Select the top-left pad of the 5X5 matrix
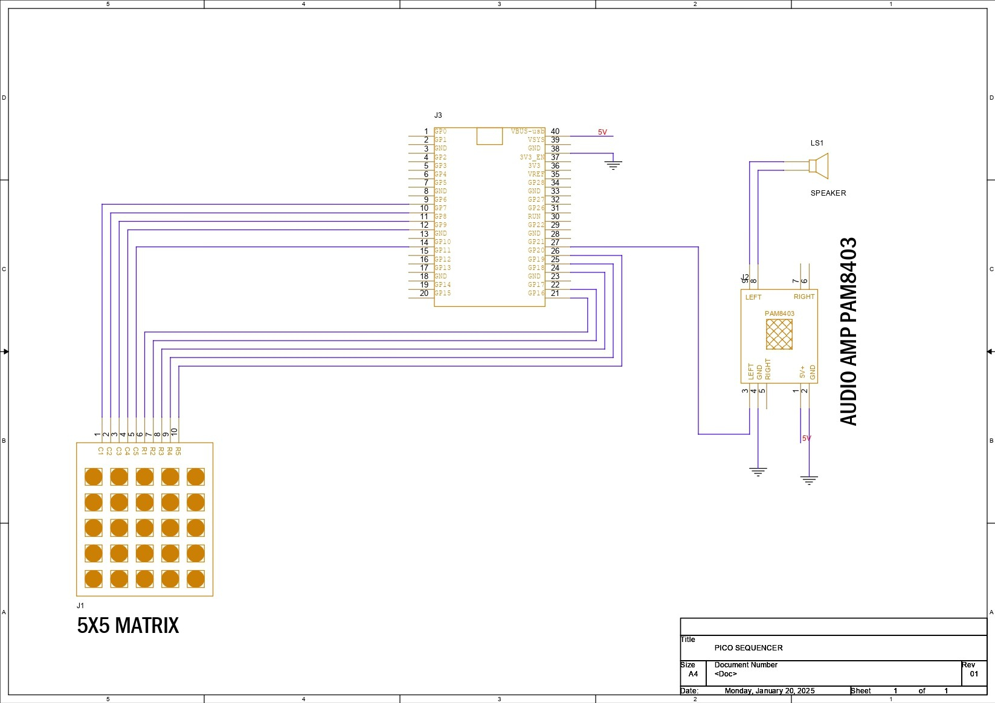Screen dimensions: 995x703 94,477
